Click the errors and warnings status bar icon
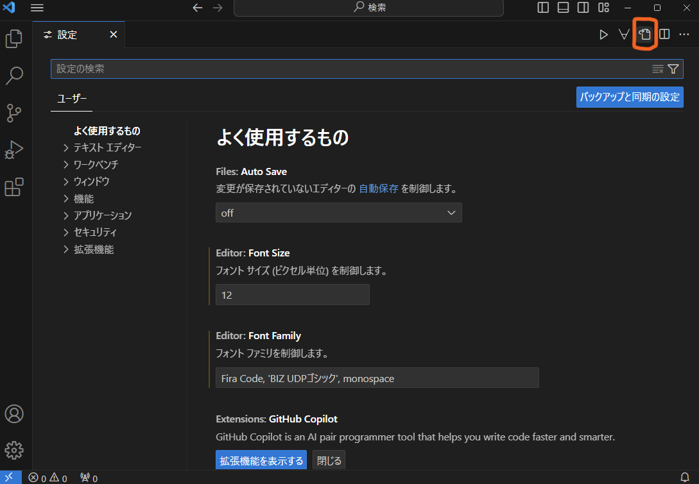 click(x=48, y=478)
